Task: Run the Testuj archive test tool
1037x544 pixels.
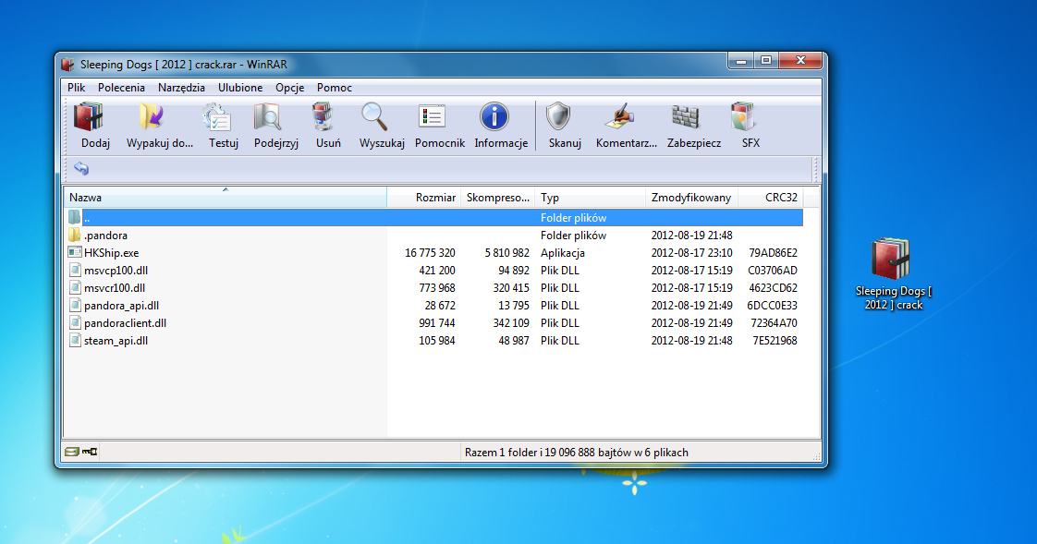Action: click(217, 117)
